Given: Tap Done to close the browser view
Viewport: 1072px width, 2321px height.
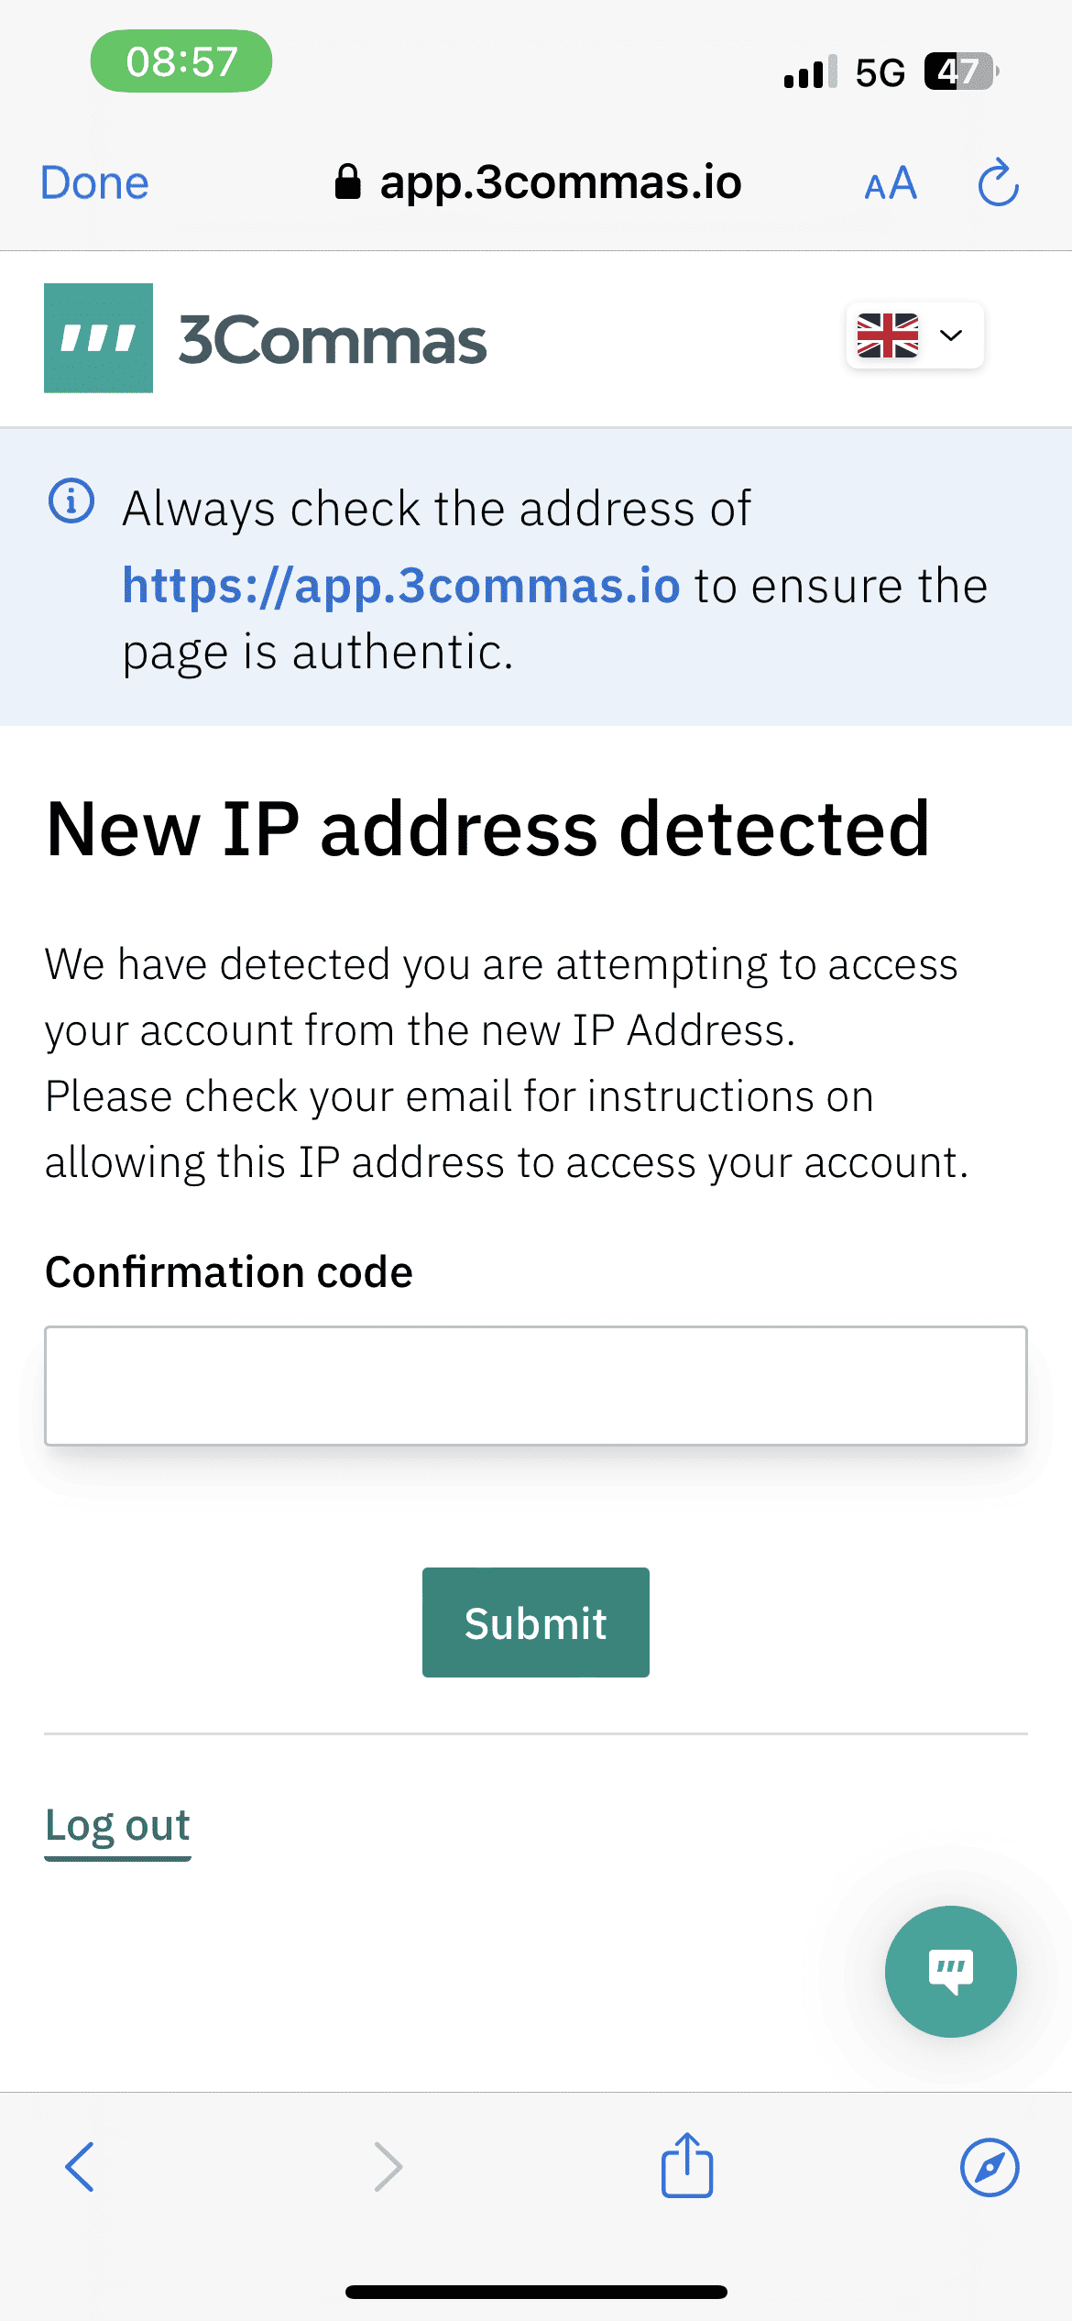Looking at the screenshot, I should click(x=95, y=183).
